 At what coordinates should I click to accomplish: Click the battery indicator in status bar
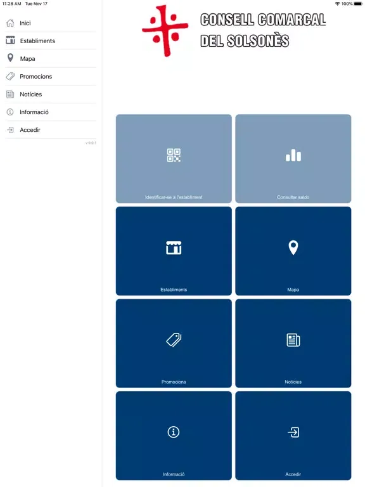click(x=358, y=4)
